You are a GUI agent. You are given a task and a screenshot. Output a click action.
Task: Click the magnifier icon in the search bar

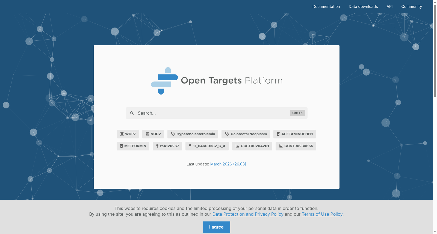coord(132,113)
